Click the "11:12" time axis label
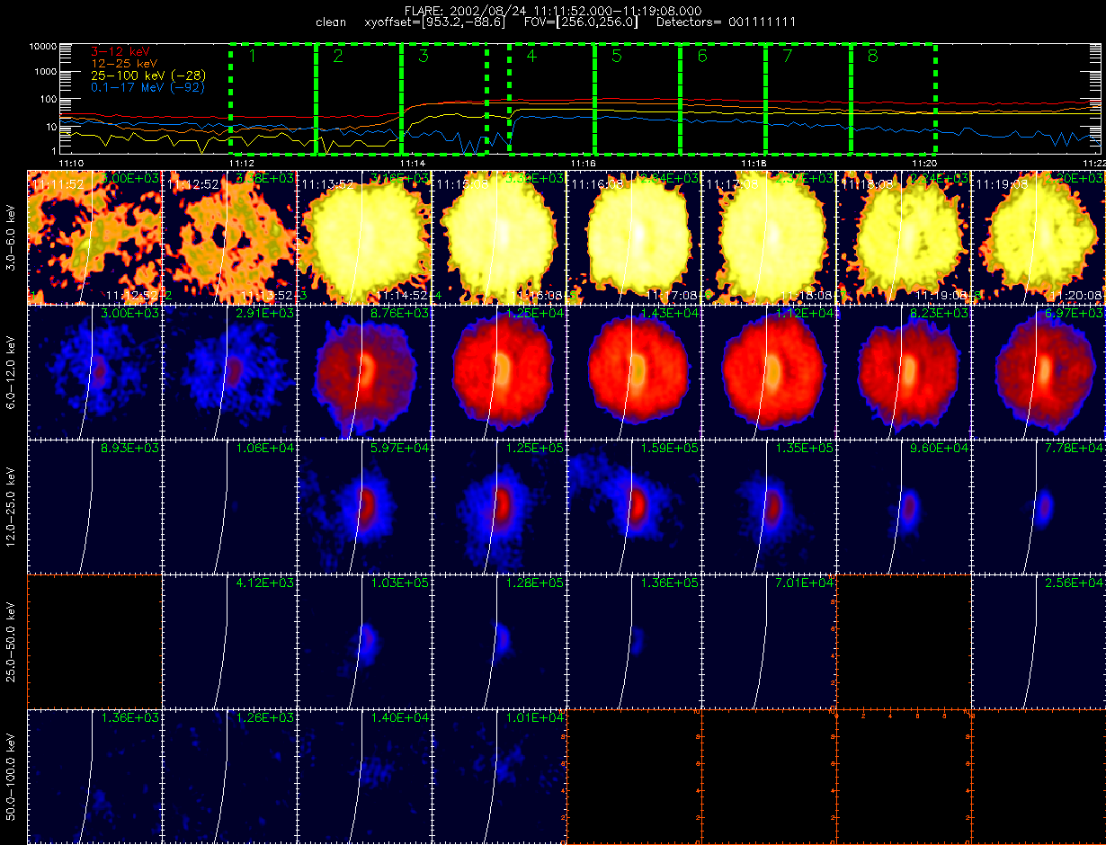1106x845 pixels. (242, 162)
